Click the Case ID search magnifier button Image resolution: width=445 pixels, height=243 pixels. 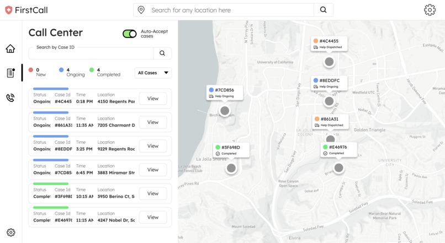(162, 53)
